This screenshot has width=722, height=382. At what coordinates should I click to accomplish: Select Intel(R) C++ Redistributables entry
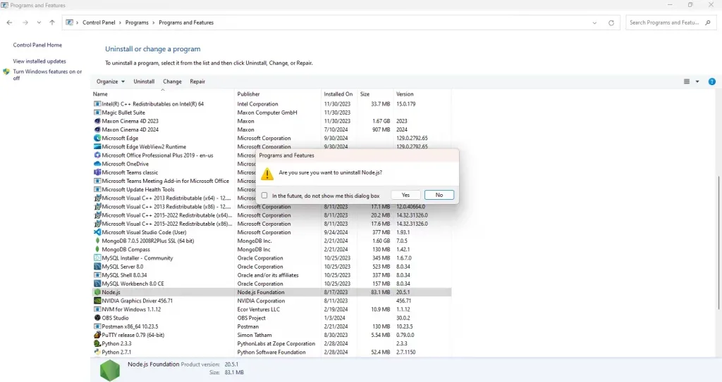coord(271,104)
